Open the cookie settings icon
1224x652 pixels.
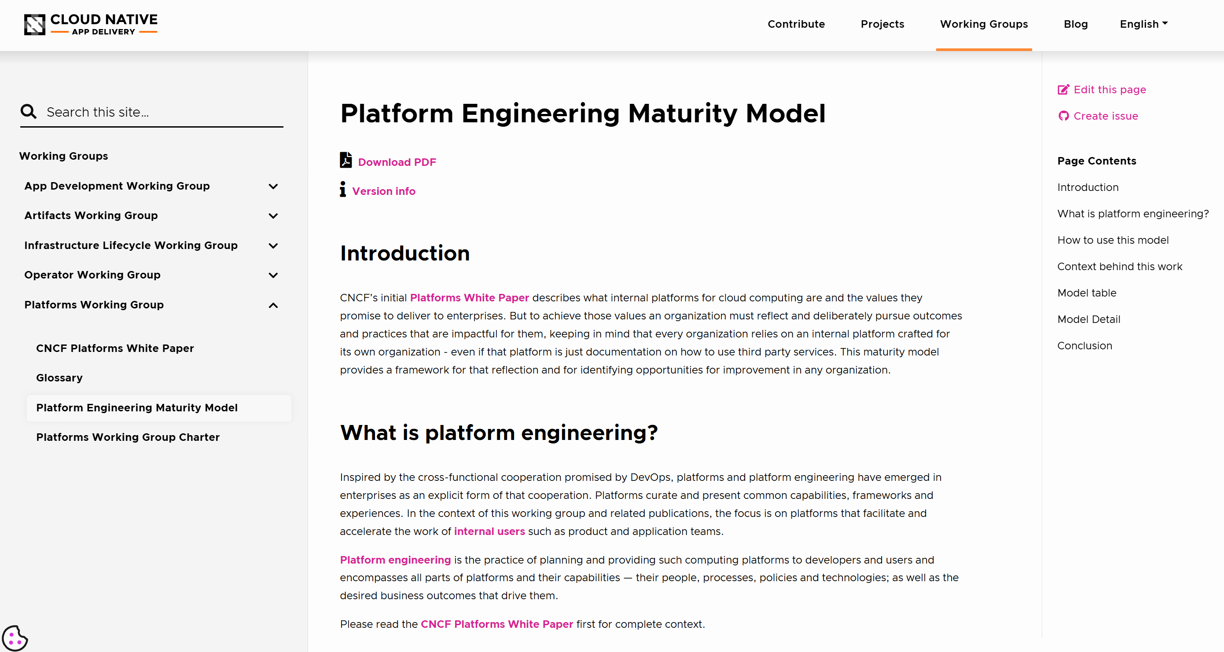[x=15, y=638]
